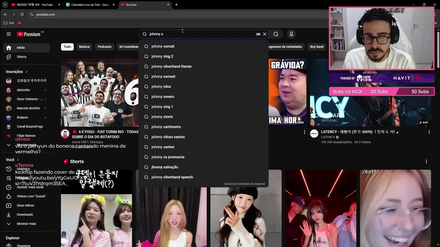The height and width of the screenshot is (247, 440).
Task: Choose suggestion "johnny sing 1"
Action: [203, 107]
